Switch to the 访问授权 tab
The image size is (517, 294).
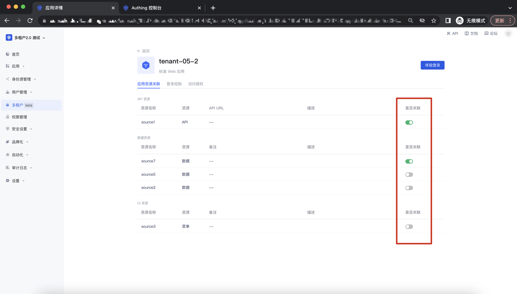[x=195, y=84]
